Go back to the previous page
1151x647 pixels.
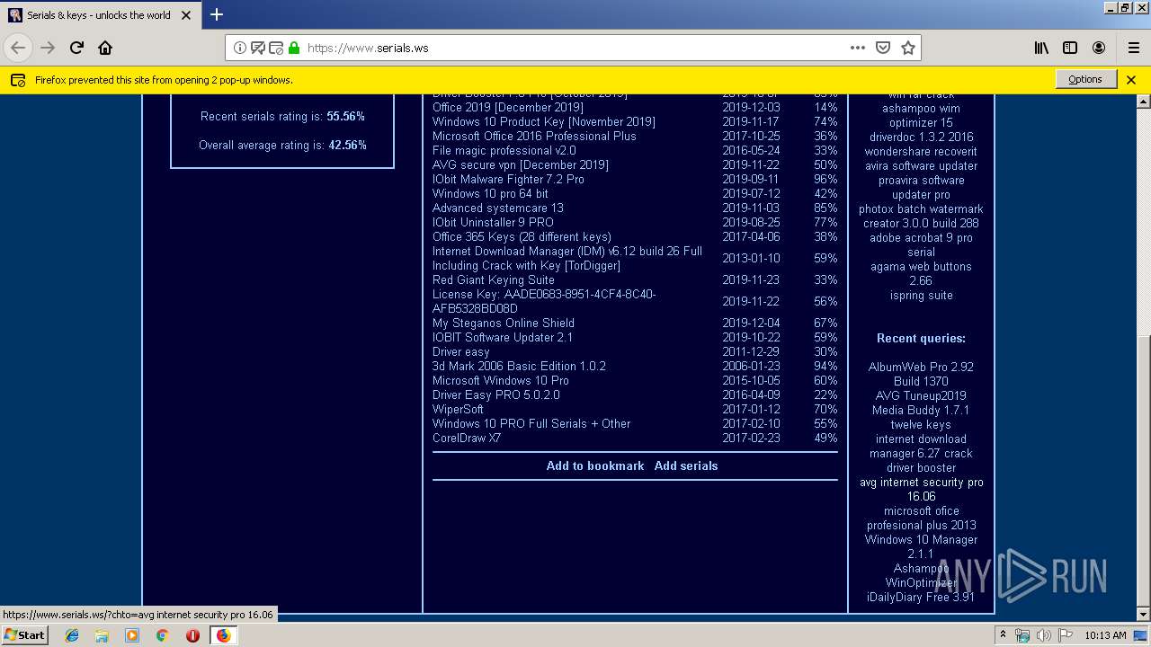pyautogui.click(x=18, y=48)
